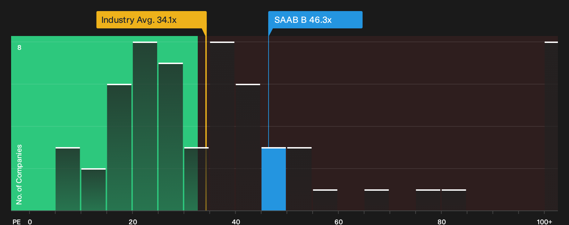Click the x-axis tick label 60
The height and width of the screenshot is (225, 569).
[x=339, y=222]
